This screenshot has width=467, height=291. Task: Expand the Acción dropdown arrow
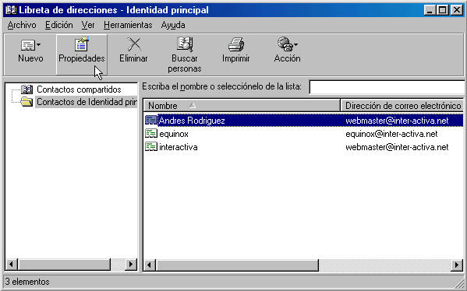295,45
